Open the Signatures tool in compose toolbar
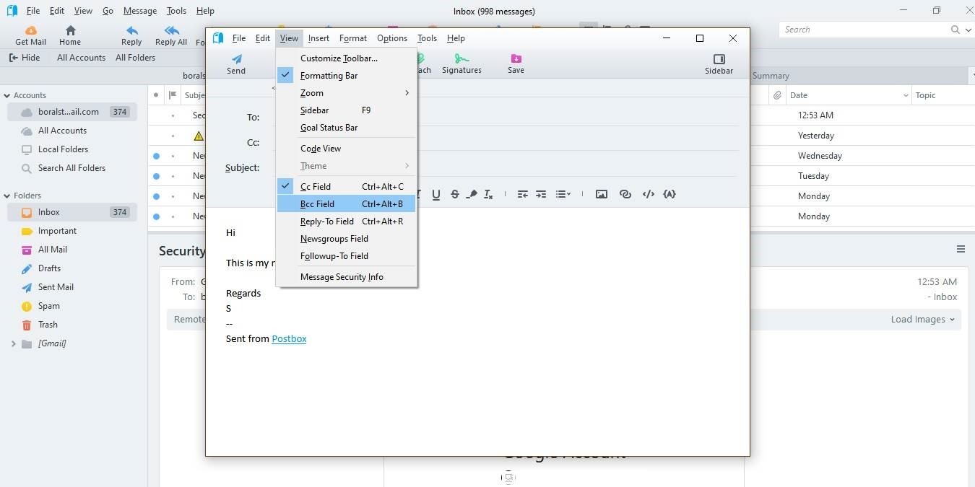 pos(461,62)
